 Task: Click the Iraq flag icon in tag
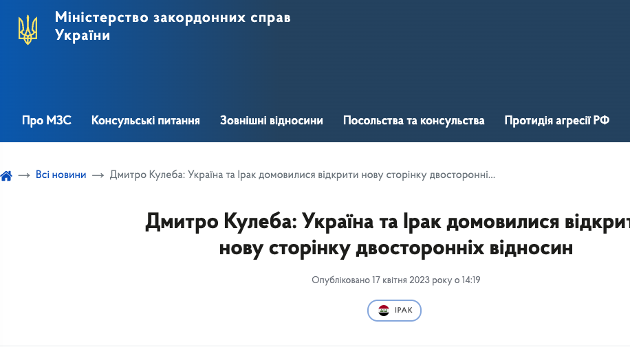(384, 311)
